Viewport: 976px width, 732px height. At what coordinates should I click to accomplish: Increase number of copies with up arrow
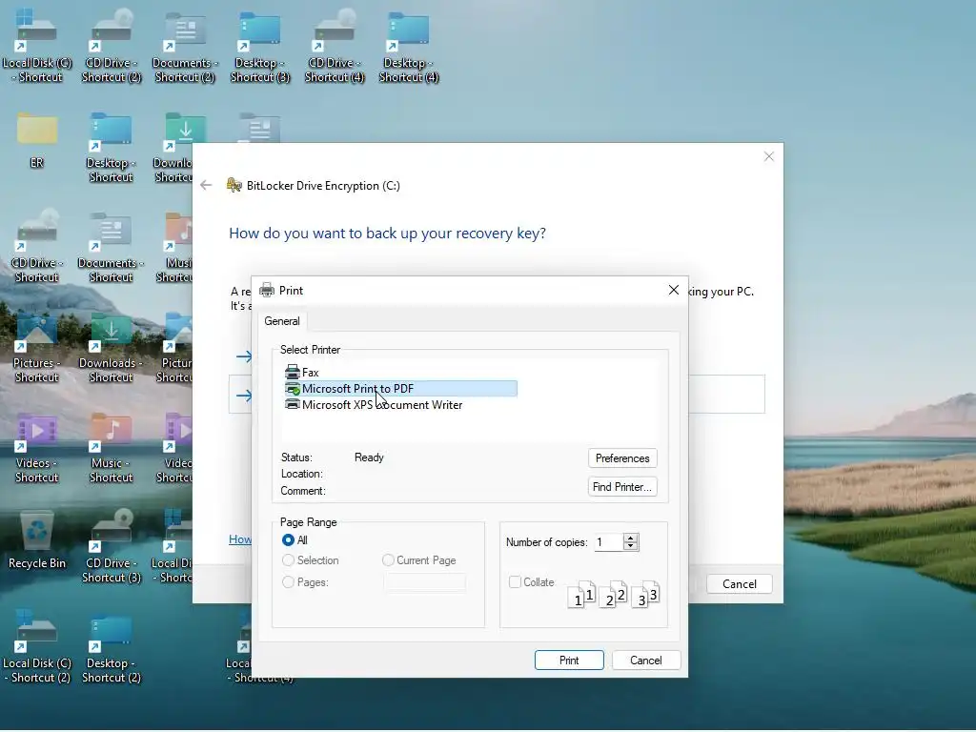[631, 538]
